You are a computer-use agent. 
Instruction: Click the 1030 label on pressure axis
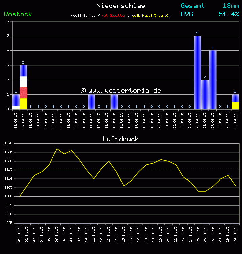pos(8,143)
